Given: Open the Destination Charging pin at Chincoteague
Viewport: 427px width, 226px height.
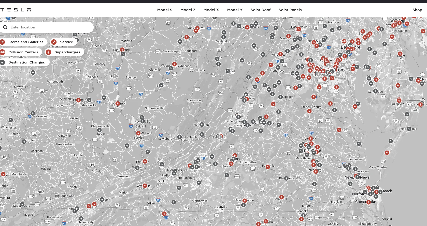Looking at the screenshot, I should click(409, 129).
